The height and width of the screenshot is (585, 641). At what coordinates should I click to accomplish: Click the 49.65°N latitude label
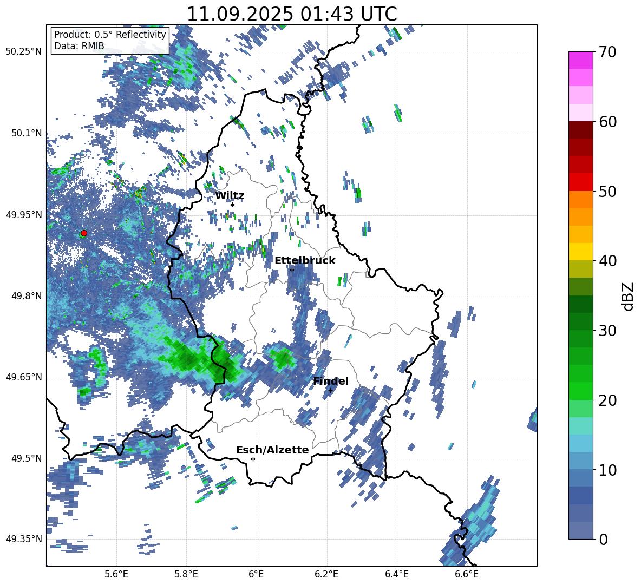[x=24, y=377]
